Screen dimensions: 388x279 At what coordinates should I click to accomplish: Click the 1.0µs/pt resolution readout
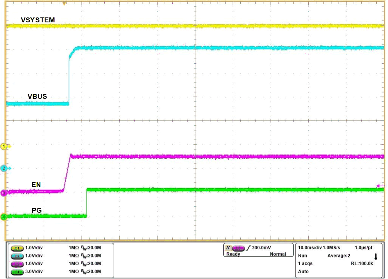[x=363, y=248]
